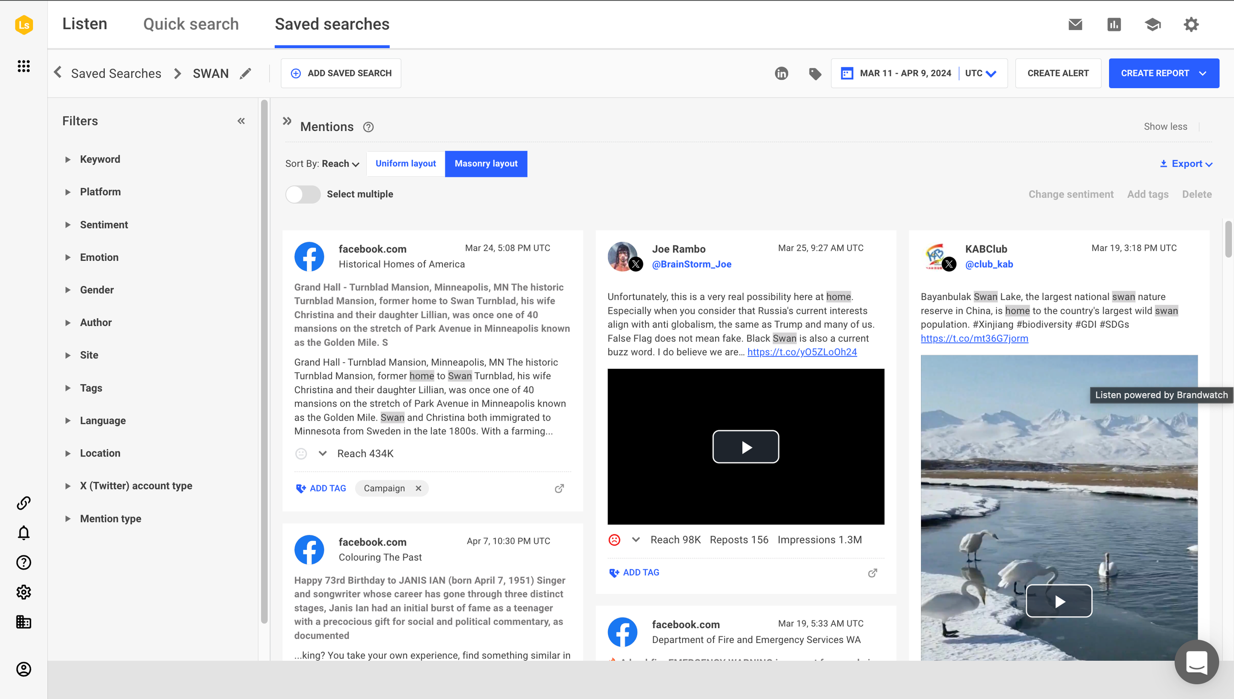Open notifications bell icon in sidebar
1234x699 pixels.
(23, 533)
